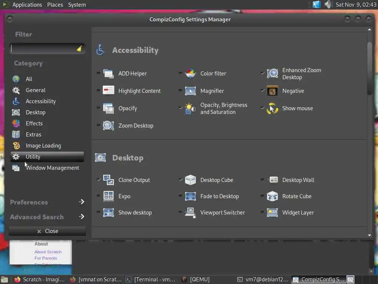Open the For Parents link in browser window
The image size is (378, 284).
pos(45,258)
